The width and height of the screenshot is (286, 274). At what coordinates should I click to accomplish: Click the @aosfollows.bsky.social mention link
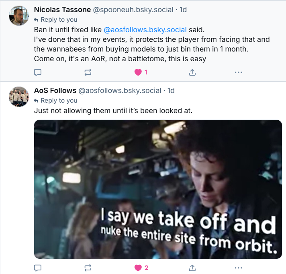(x=145, y=30)
